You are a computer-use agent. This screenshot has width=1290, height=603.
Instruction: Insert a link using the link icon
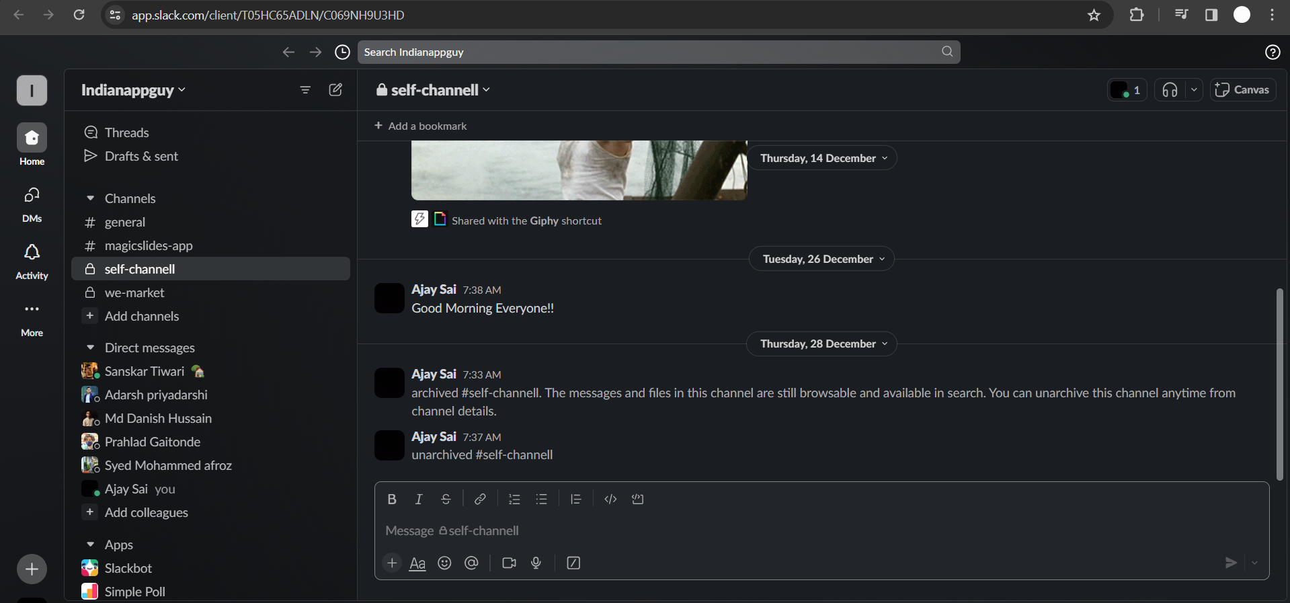480,499
